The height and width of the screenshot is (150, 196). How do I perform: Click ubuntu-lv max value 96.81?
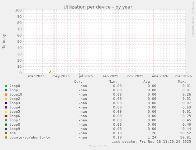pos(186,137)
